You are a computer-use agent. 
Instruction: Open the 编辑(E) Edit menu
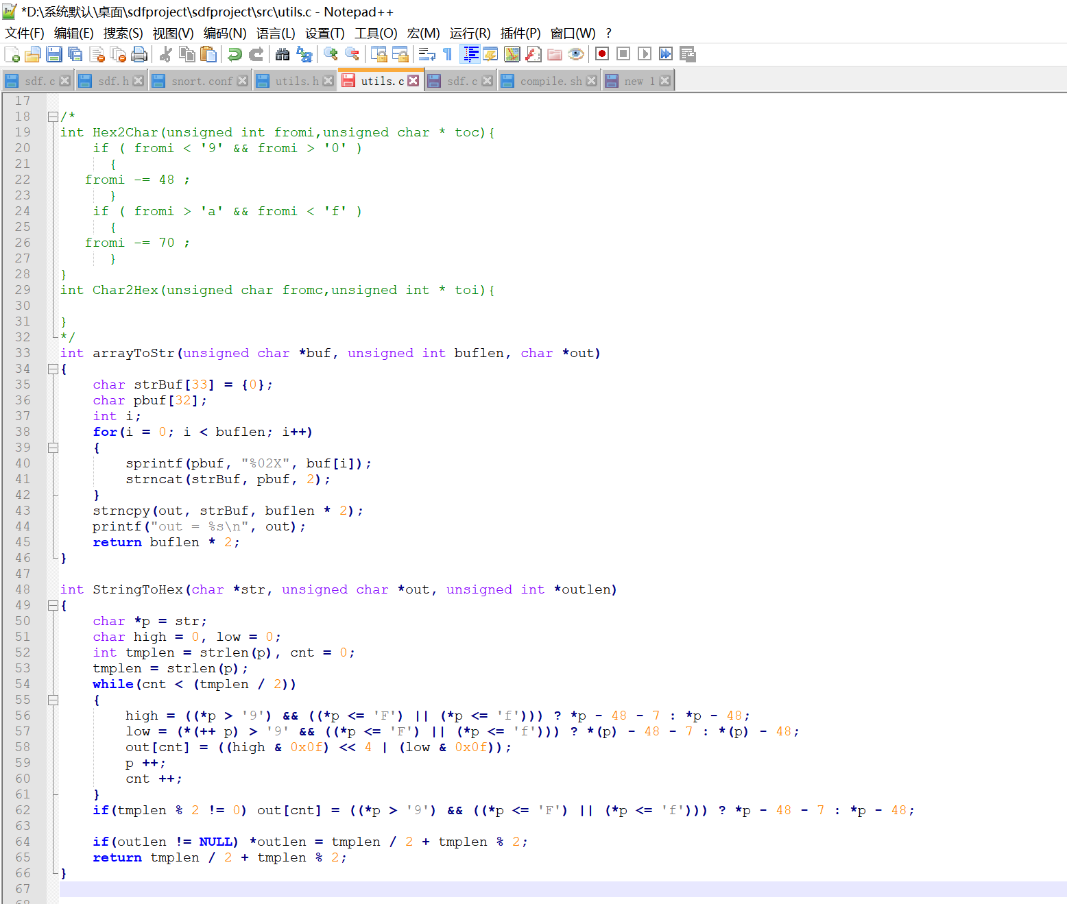tap(73, 34)
